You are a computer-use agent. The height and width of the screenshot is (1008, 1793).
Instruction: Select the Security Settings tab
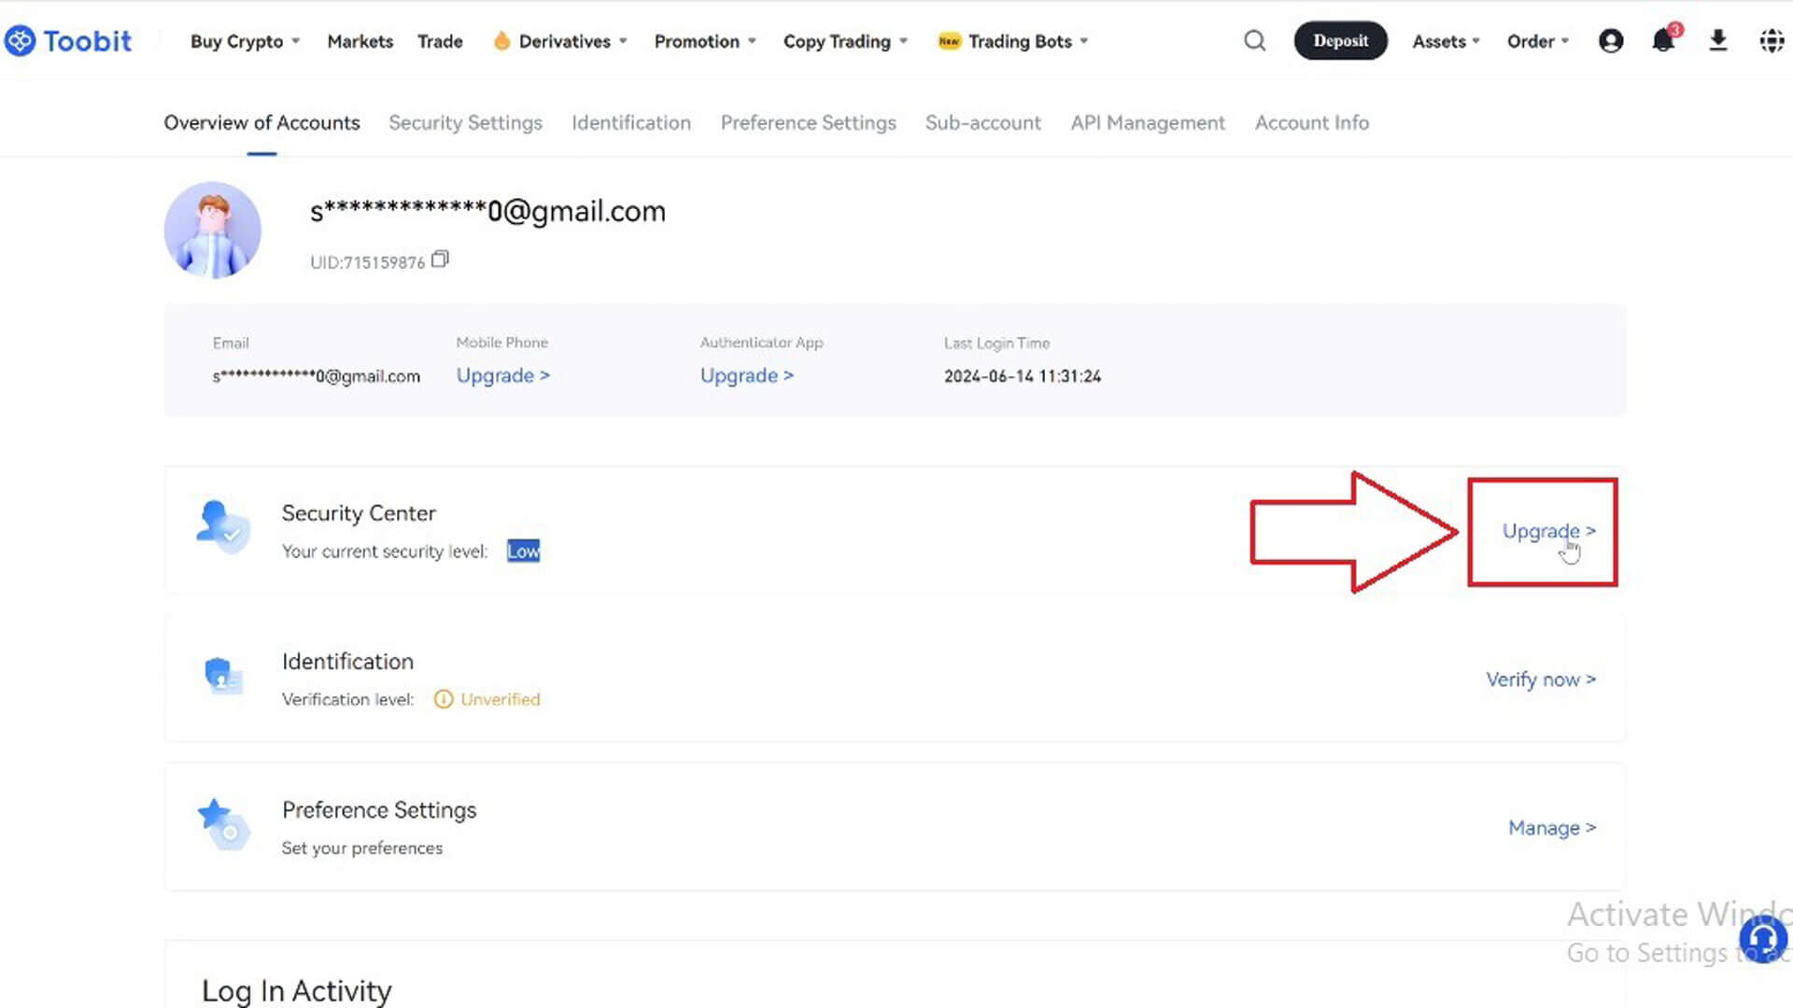[x=465, y=122]
